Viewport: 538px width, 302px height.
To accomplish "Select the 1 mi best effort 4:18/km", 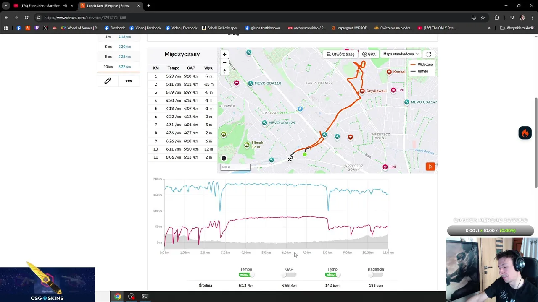I will pos(118,37).
